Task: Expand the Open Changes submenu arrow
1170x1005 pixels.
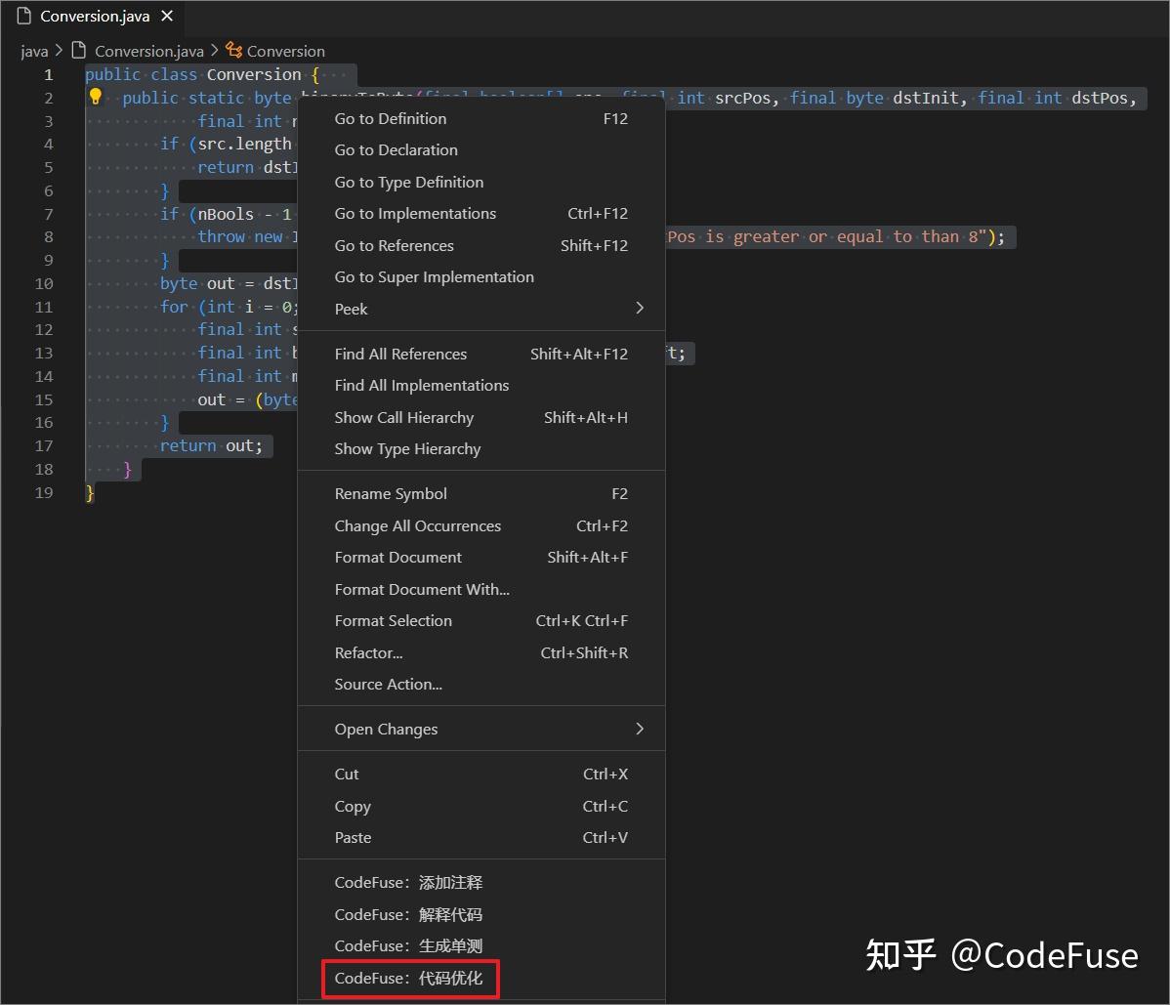Action: tap(640, 729)
